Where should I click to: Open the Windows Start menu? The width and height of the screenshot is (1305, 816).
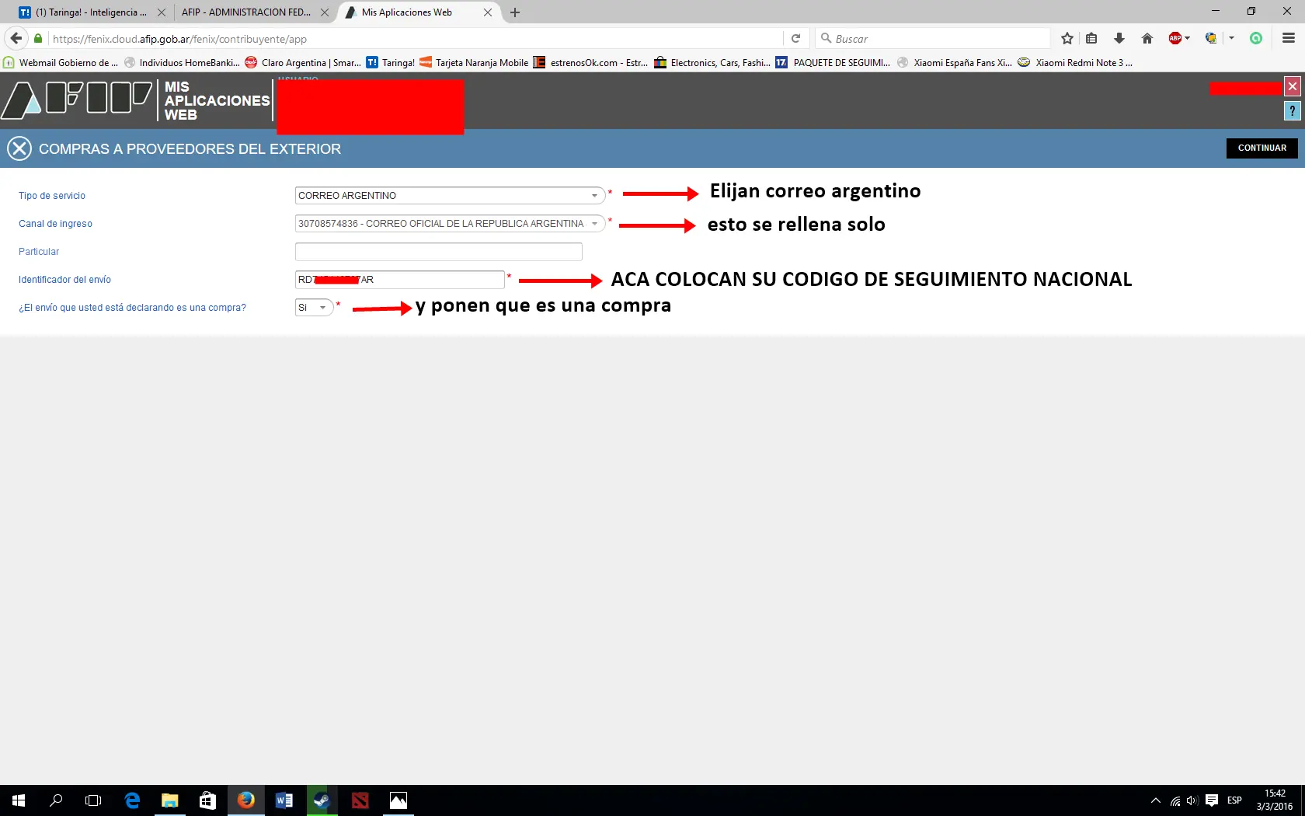(19, 800)
